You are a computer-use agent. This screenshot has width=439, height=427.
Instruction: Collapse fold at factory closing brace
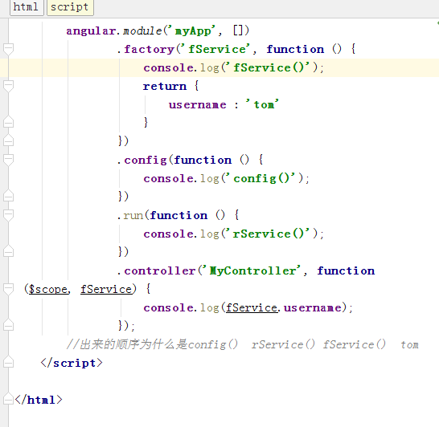click(x=8, y=140)
